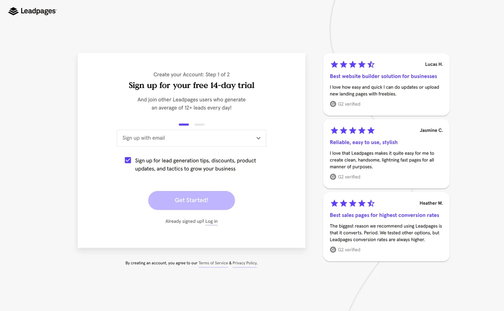
Task: Click the star rating on Lucas H. review
Action: point(352,65)
